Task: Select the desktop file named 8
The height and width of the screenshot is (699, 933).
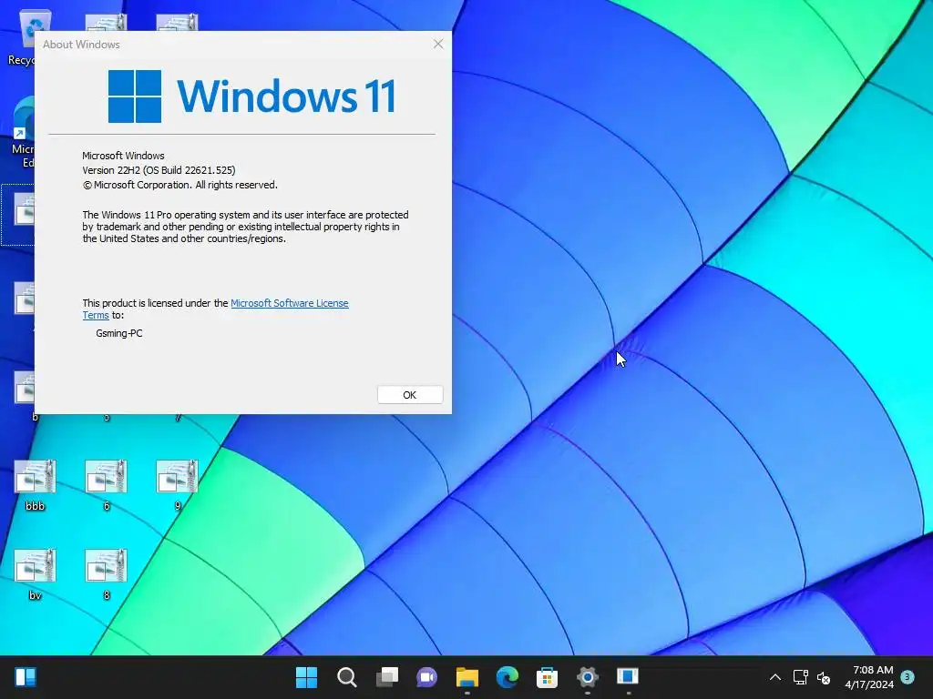Action: [x=106, y=574]
